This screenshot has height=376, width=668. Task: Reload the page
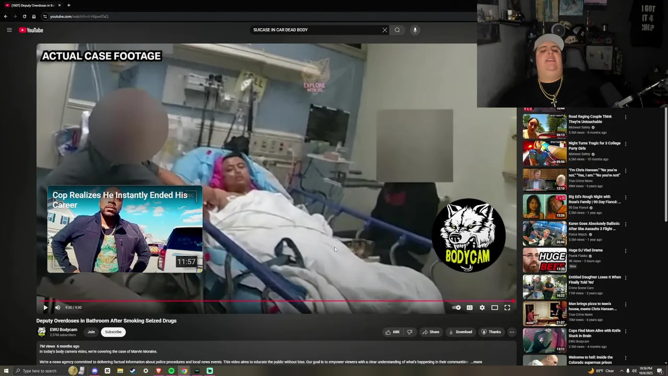(x=25, y=16)
